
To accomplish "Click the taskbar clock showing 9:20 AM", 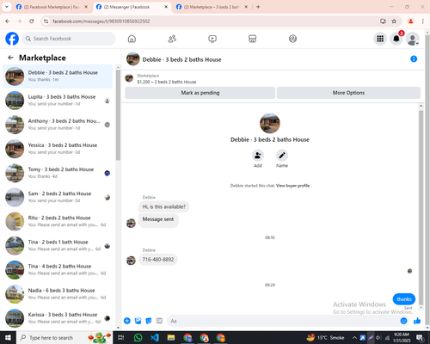I will tap(402, 338).
